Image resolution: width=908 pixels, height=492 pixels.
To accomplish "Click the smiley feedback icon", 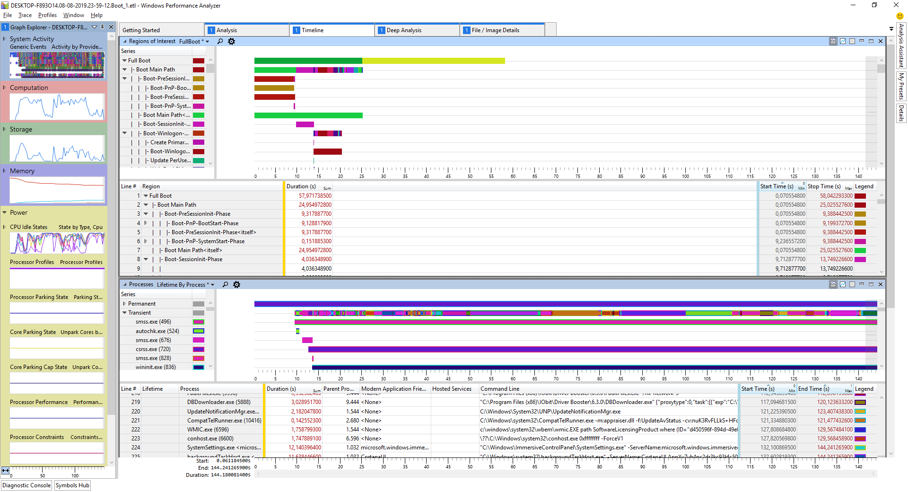I will tap(900, 16).
